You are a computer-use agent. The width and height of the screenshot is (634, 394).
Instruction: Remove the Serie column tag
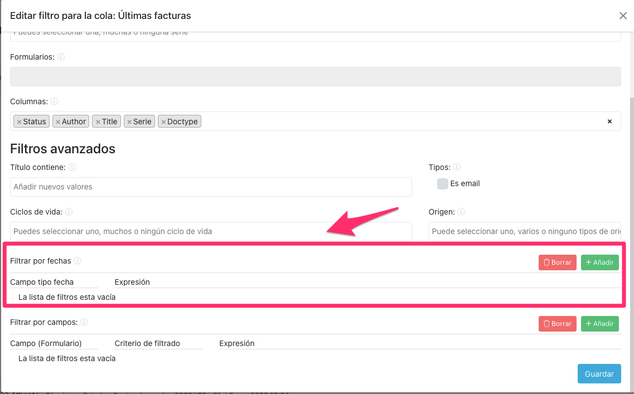click(129, 122)
